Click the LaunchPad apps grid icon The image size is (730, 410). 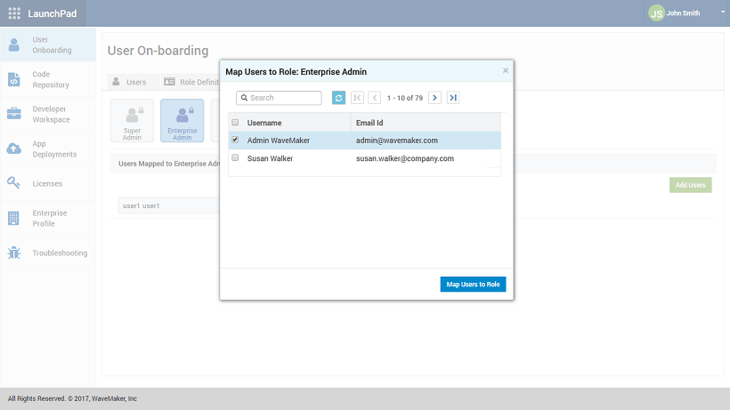coord(14,13)
